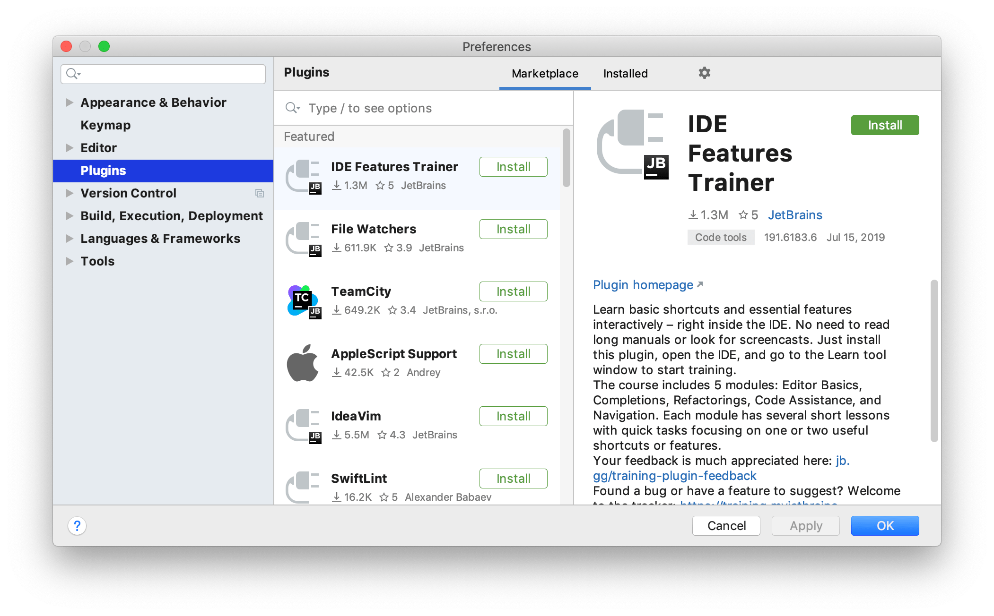This screenshot has width=994, height=616.
Task: Click the plugin list scrollbar
Action: 566,158
